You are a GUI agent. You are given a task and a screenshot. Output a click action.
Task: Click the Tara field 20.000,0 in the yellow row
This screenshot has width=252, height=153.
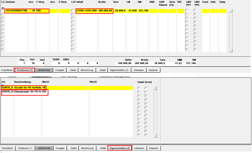tap(119, 11)
